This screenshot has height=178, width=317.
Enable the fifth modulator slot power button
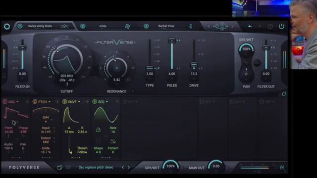coord(124,102)
